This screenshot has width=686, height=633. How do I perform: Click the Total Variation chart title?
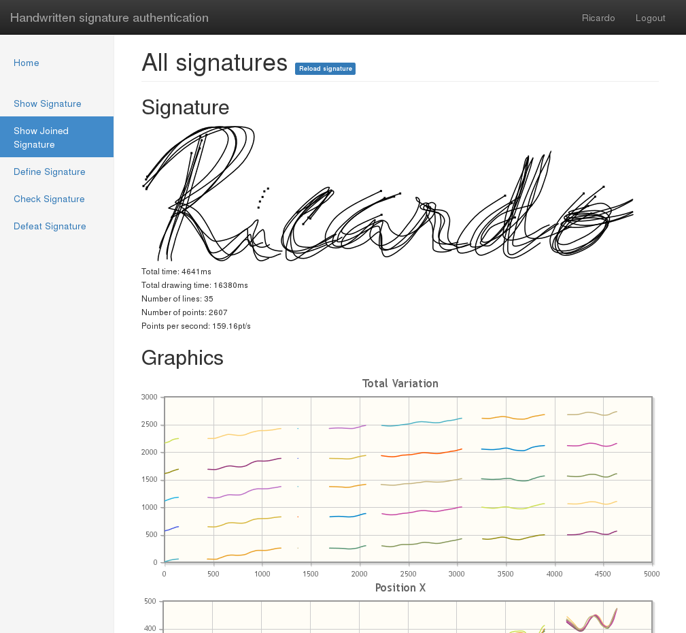400,383
